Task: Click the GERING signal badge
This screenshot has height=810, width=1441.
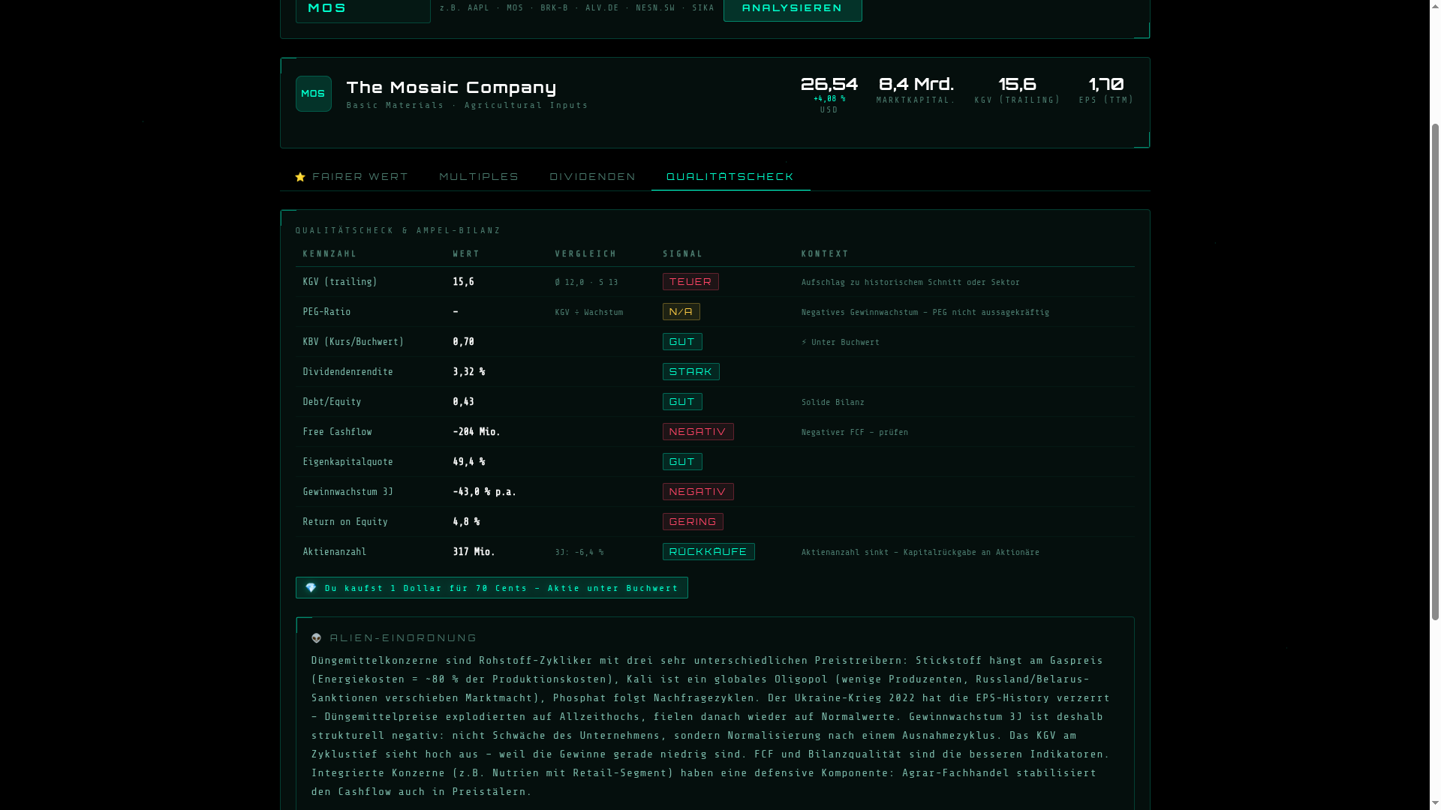Action: point(692,522)
